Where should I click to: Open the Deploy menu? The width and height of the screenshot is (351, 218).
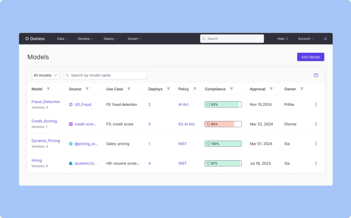[110, 39]
